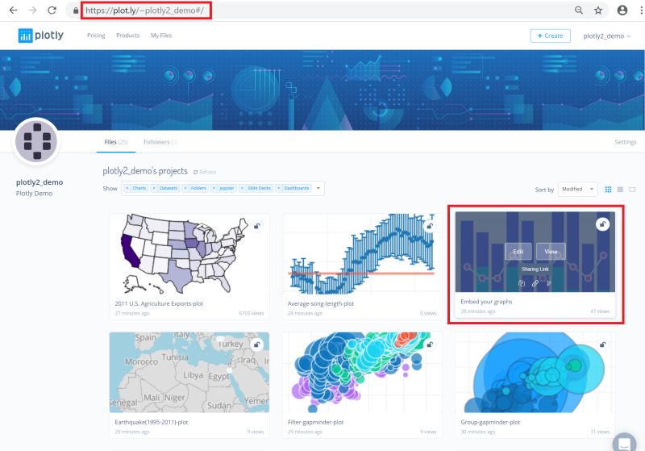Remove the Jupyter filter tag

click(214, 188)
